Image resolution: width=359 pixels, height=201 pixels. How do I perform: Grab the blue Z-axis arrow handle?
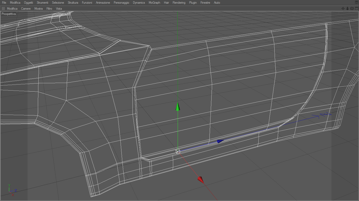220,141
